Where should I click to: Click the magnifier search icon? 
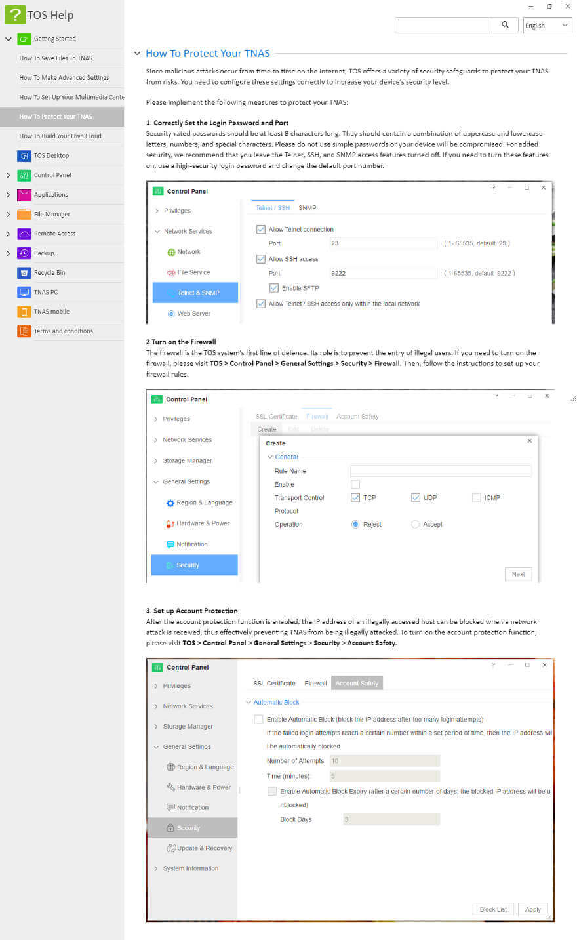click(x=505, y=25)
